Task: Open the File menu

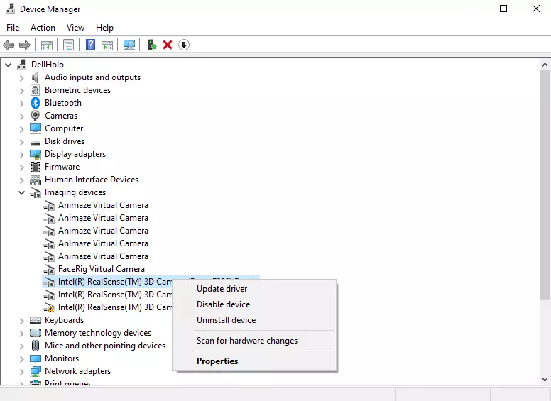Action: point(13,28)
